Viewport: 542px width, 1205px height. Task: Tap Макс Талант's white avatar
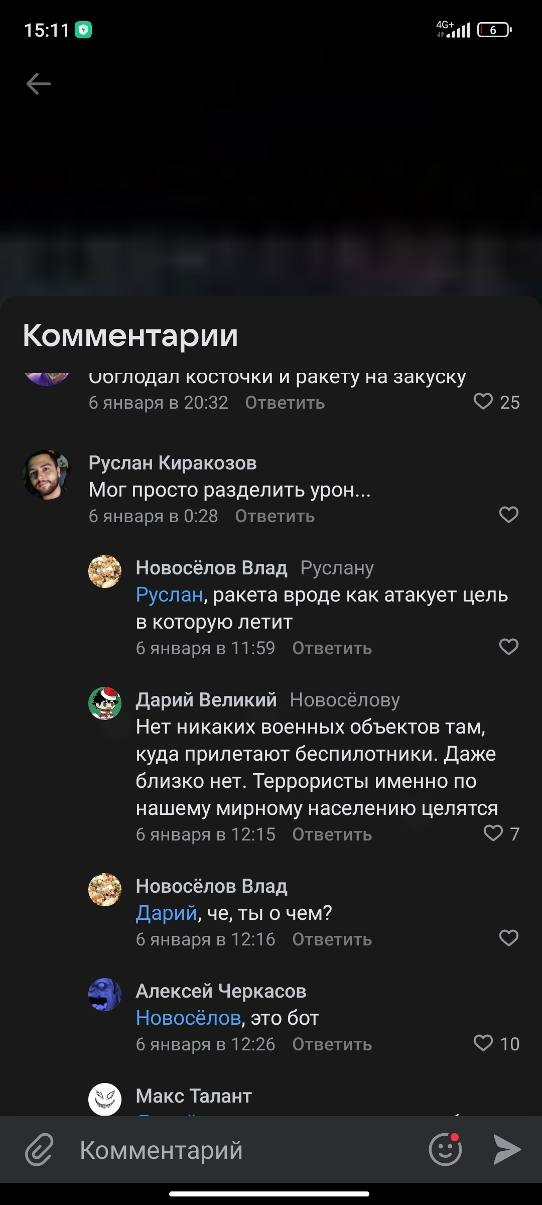pyautogui.click(x=105, y=1099)
